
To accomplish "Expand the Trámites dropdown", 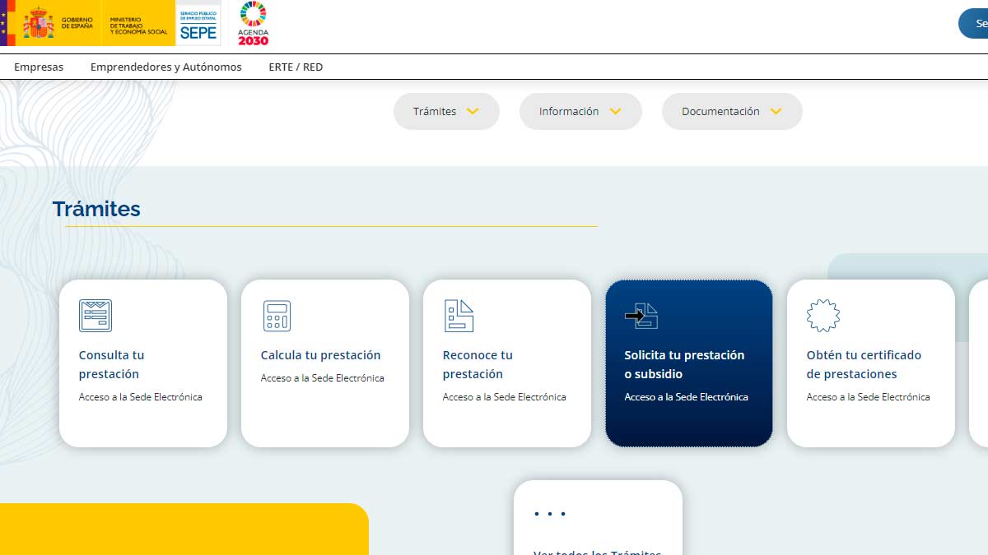I will 446,111.
